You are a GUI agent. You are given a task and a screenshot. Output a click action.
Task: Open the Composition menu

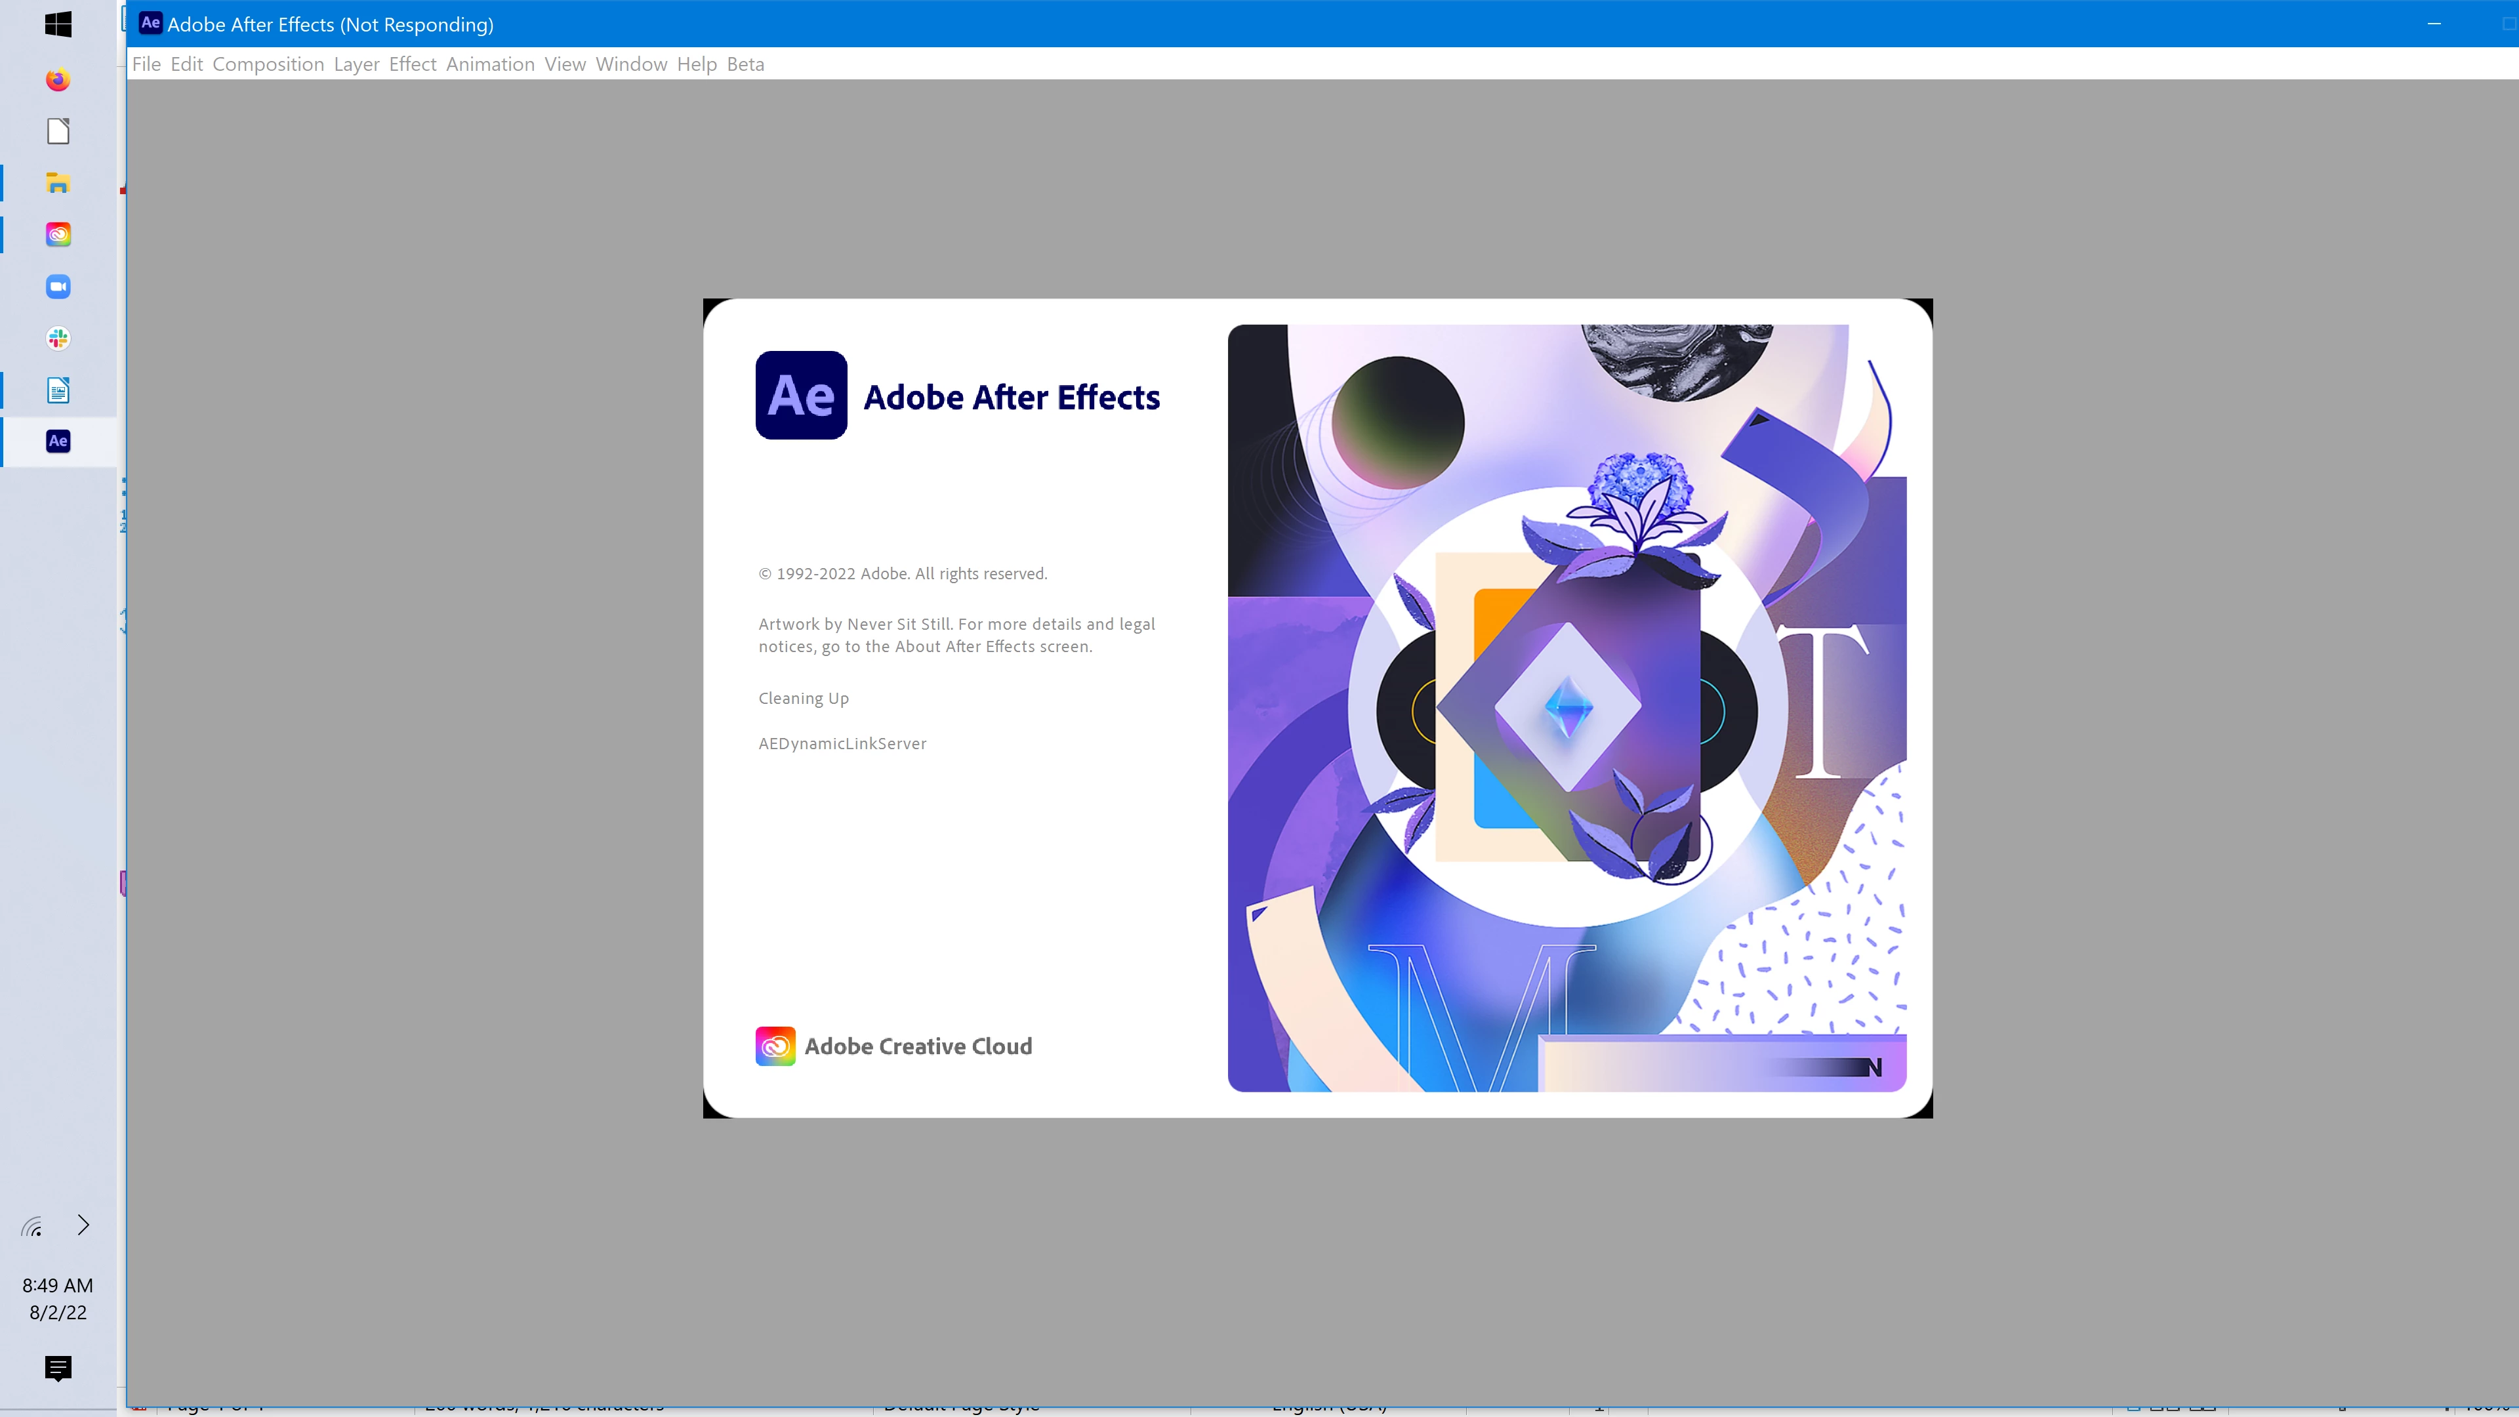coord(268,64)
